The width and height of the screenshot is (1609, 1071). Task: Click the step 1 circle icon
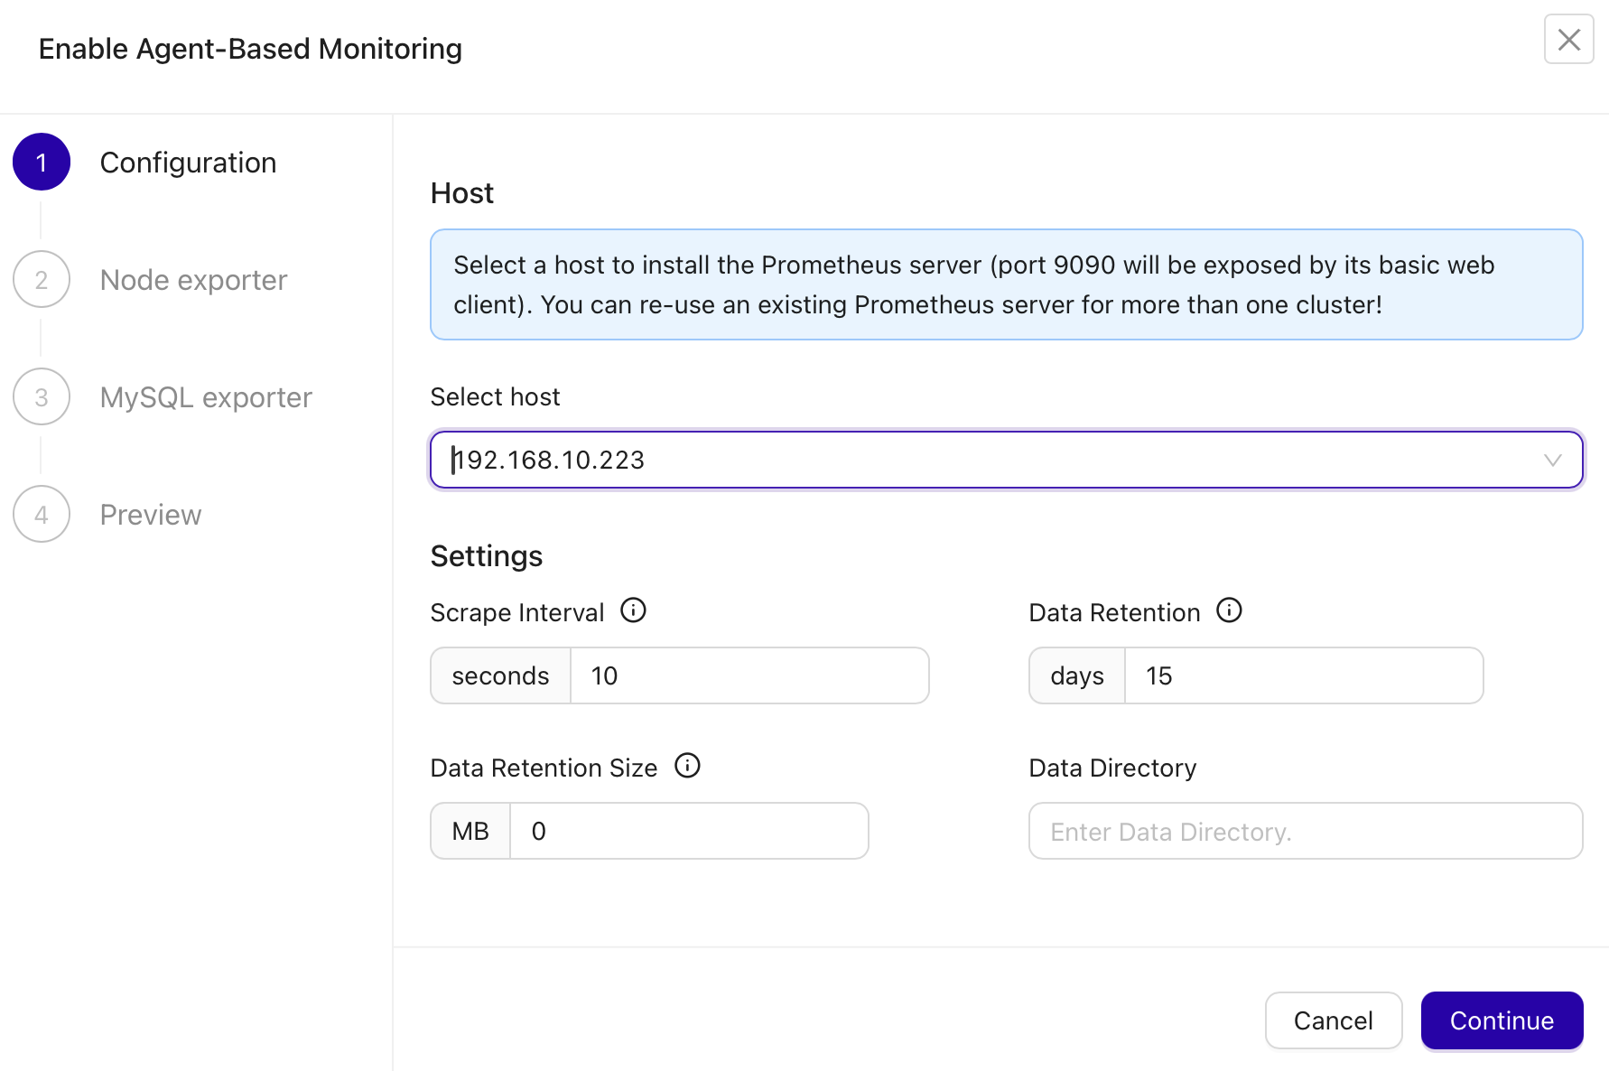[42, 163]
